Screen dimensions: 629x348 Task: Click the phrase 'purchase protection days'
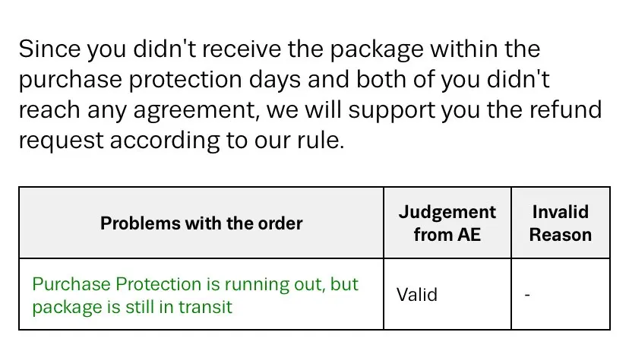pyautogui.click(x=160, y=80)
